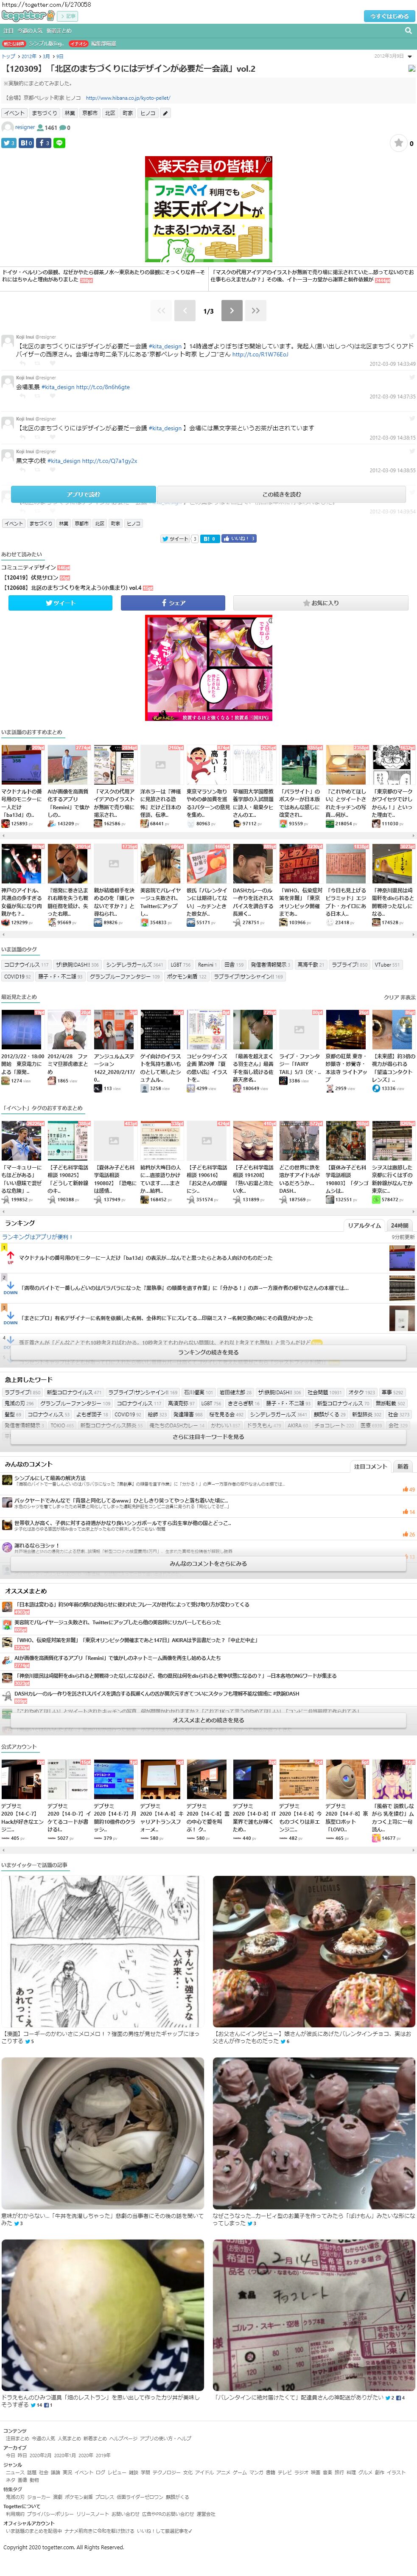Image resolution: width=417 pixels, height=2576 pixels.
Task: Expand ランキングの続きを見る
Action: coord(208,1353)
